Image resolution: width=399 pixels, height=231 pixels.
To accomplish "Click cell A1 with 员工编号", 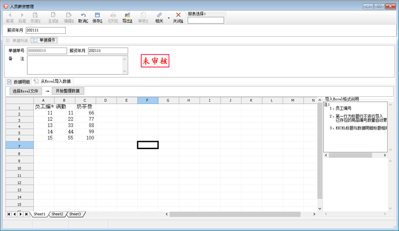I will point(44,107).
